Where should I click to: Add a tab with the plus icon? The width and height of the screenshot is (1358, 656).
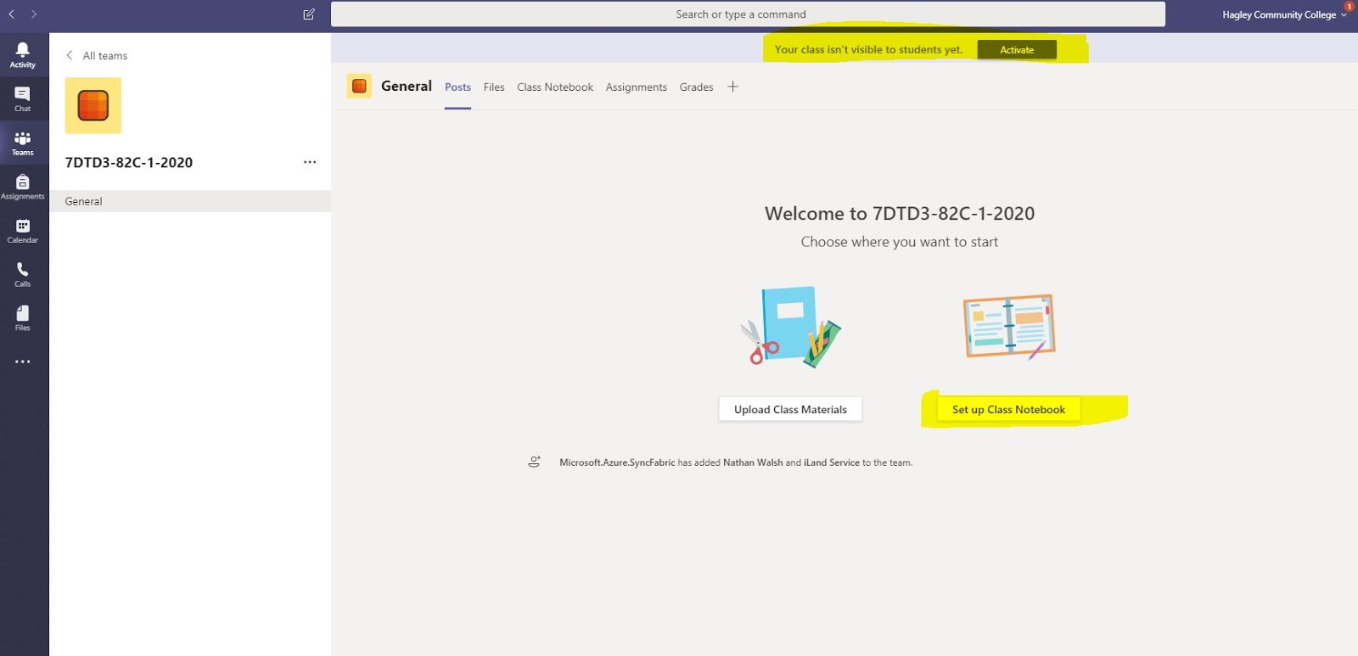pyautogui.click(x=733, y=87)
